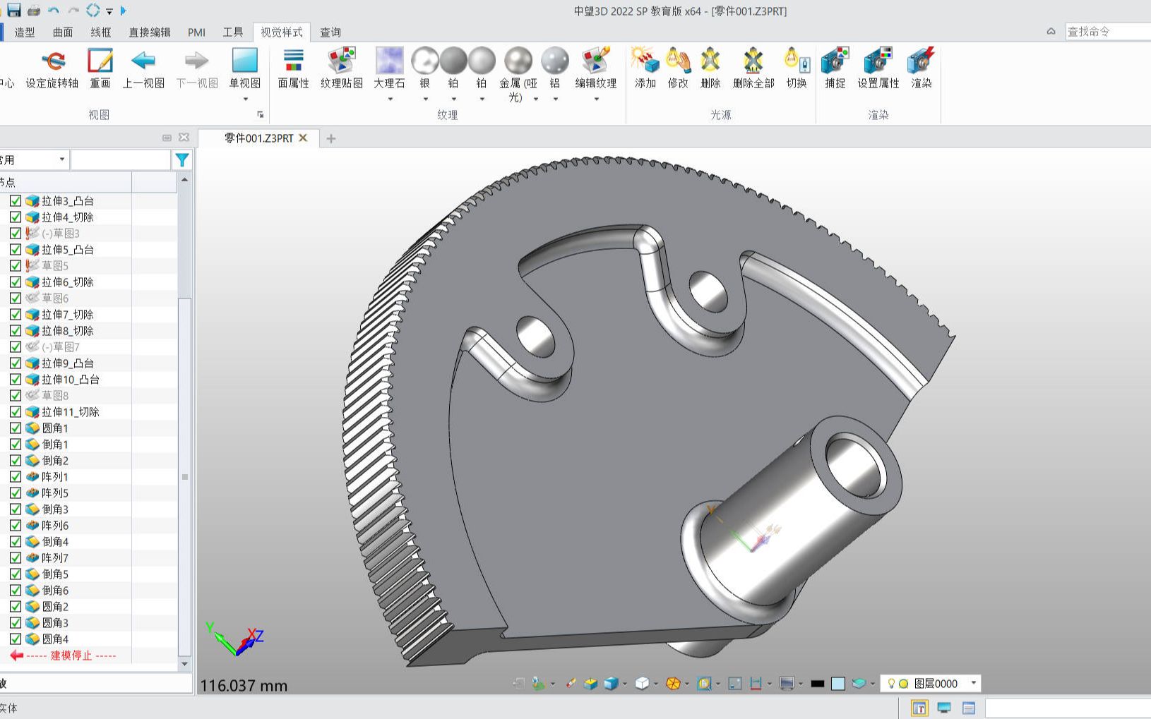Uncheck the 拉伸4_切除 feature checkbox
1151x719 pixels.
pyautogui.click(x=16, y=217)
